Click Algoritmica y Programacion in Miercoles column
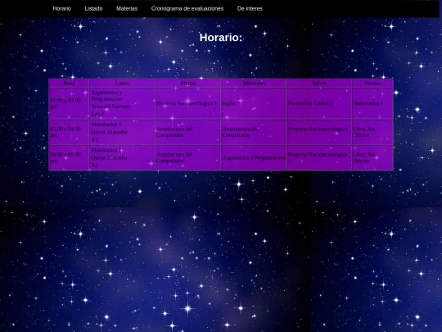This screenshot has width=442, height=332. 254,158
